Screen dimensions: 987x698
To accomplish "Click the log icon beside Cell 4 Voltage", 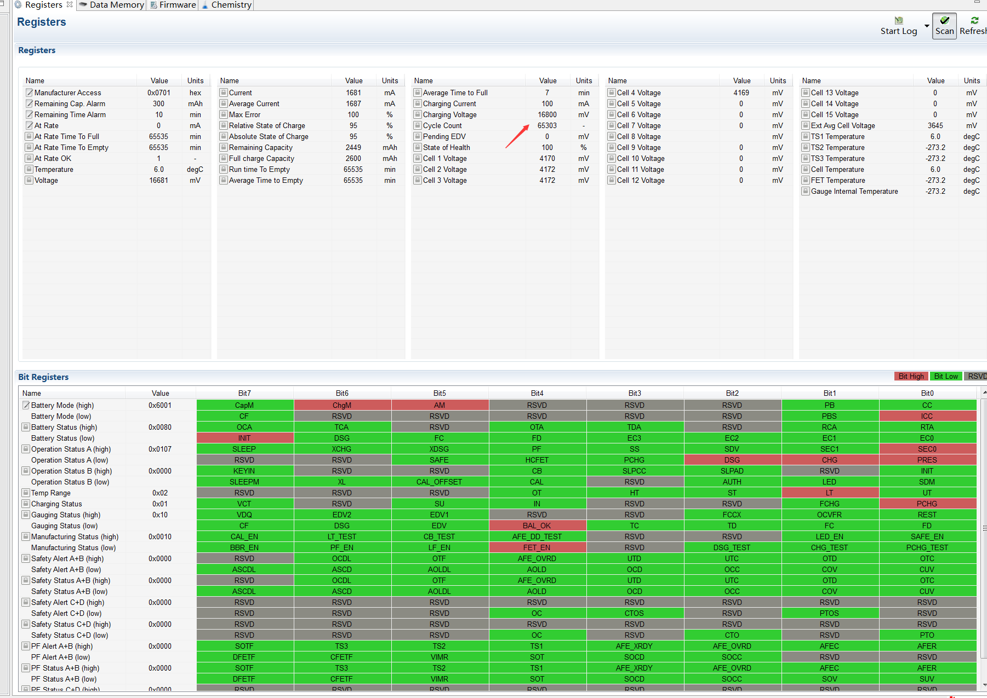I will tap(612, 93).
